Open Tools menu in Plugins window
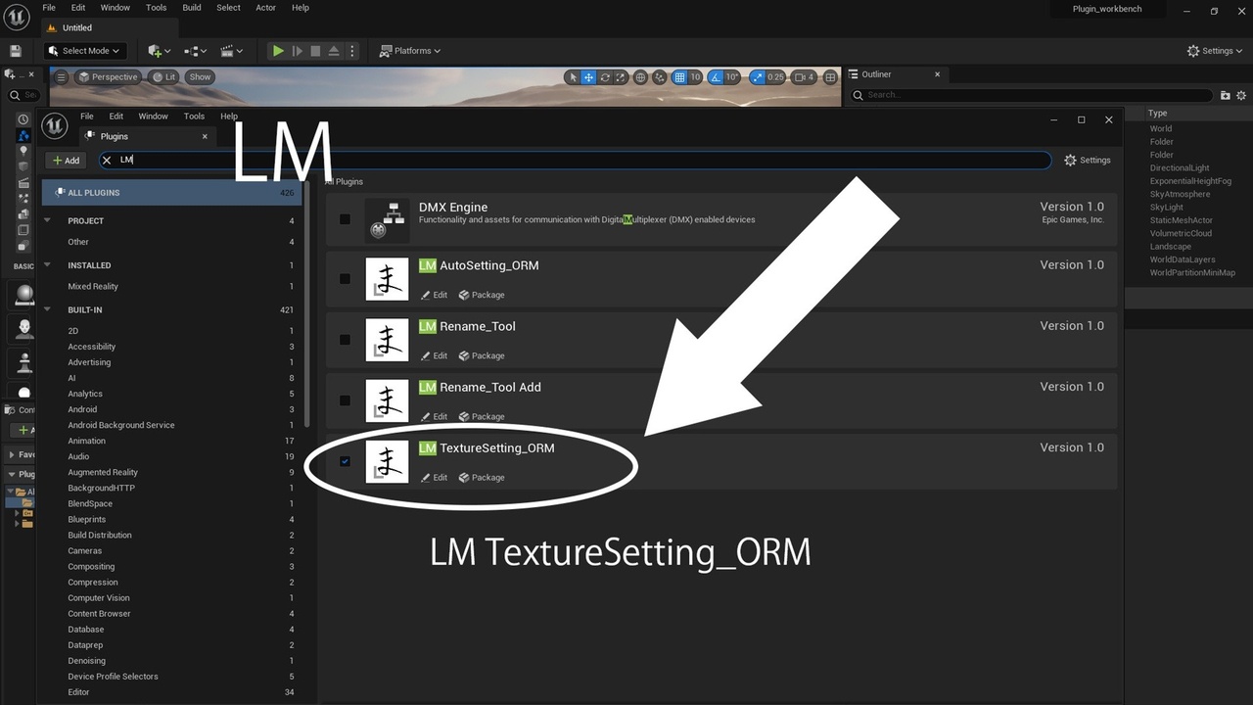 click(x=194, y=116)
